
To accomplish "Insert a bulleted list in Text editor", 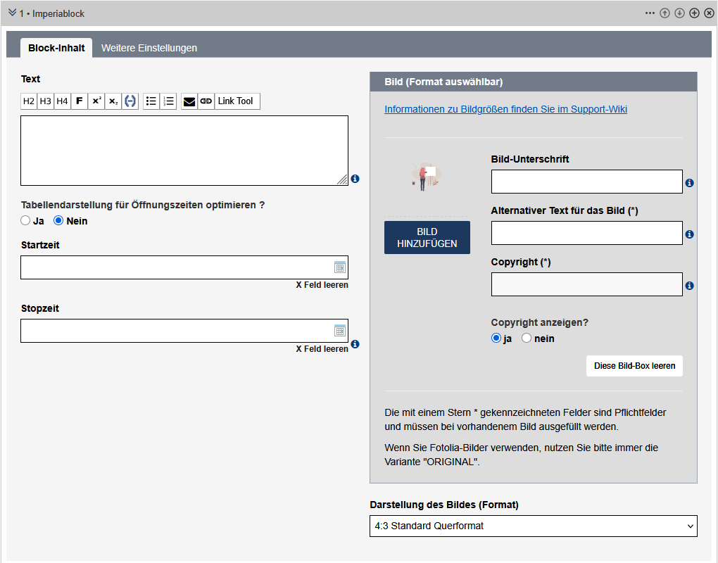I will 151,101.
